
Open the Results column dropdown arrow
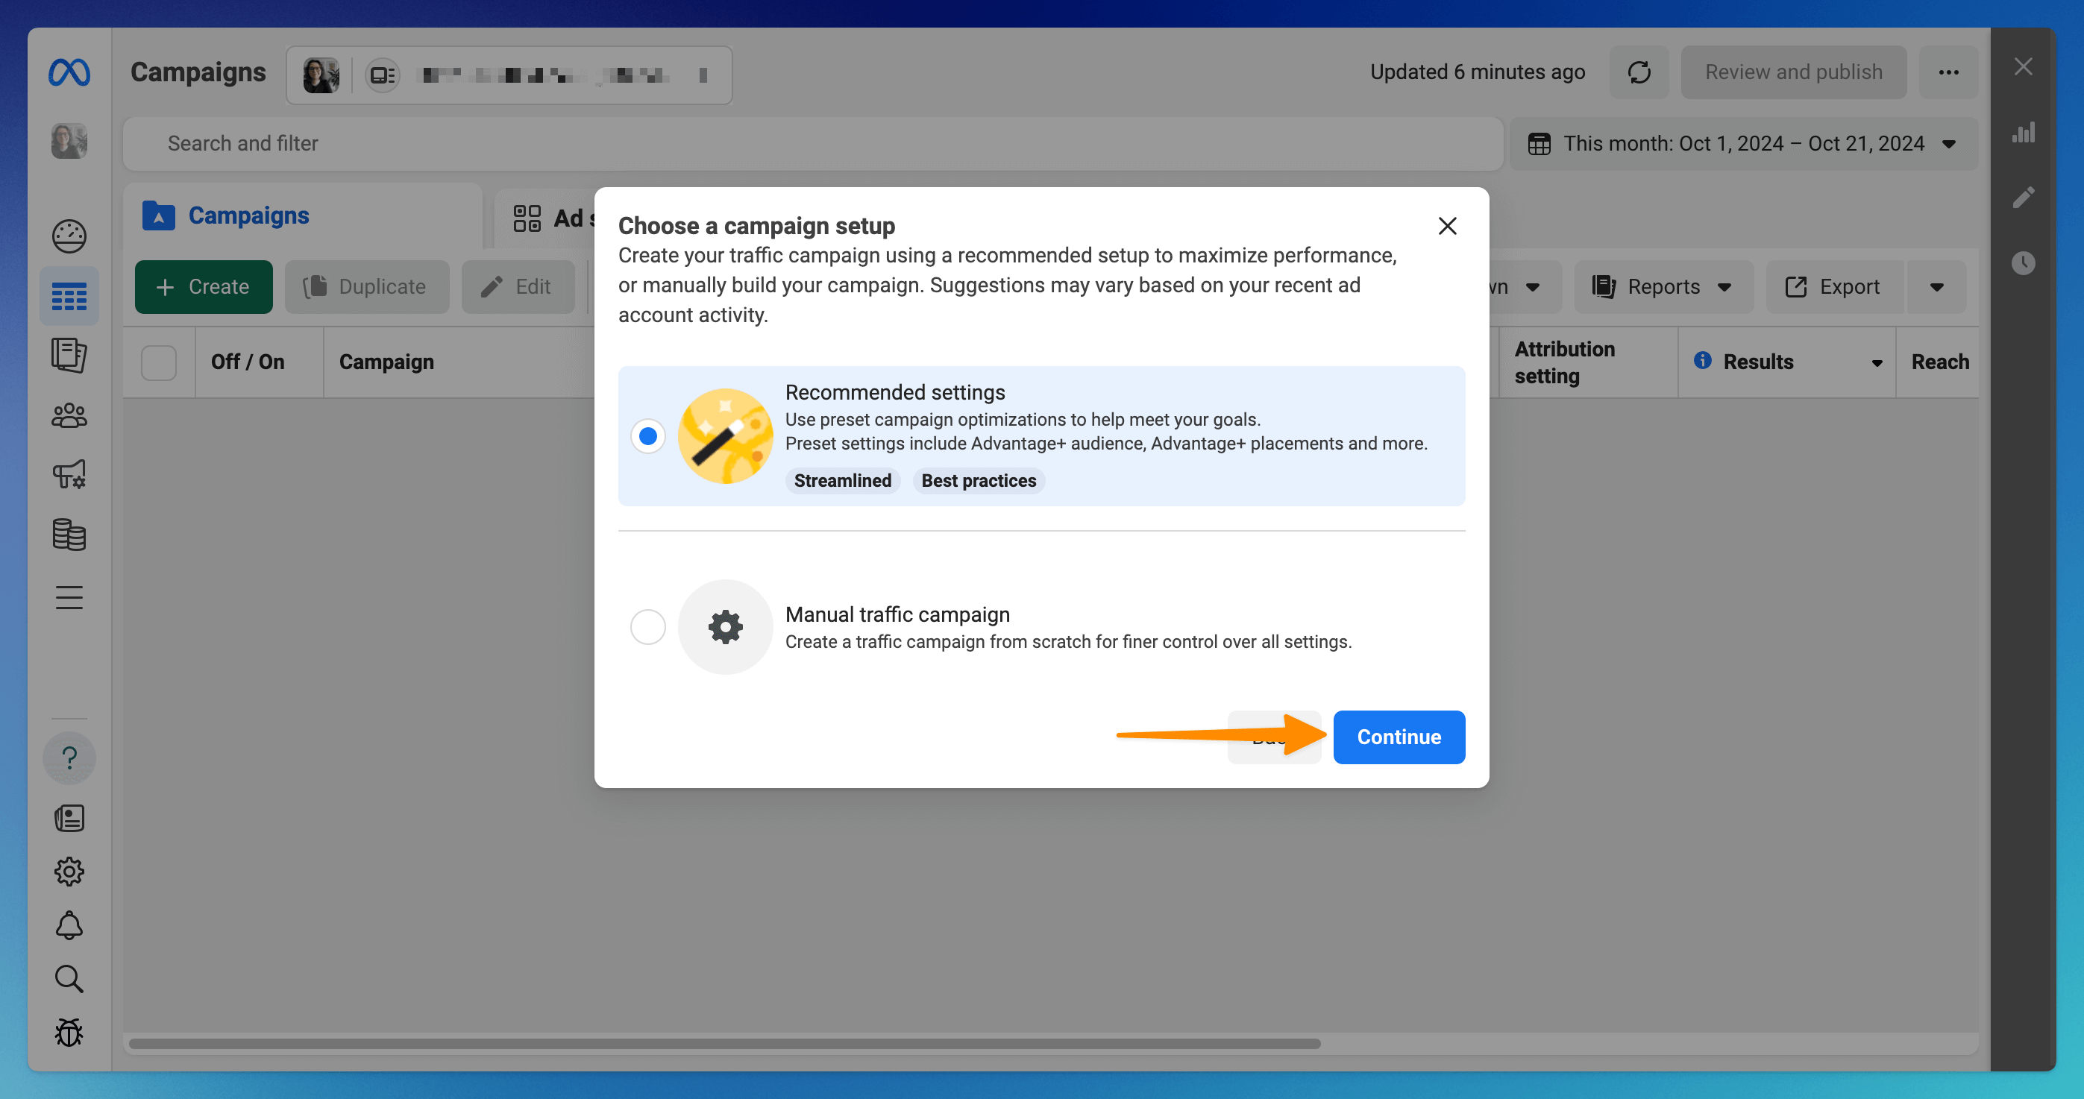point(1876,363)
